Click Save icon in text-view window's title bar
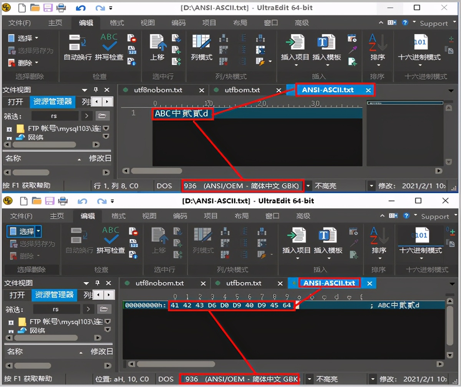 [48, 7]
